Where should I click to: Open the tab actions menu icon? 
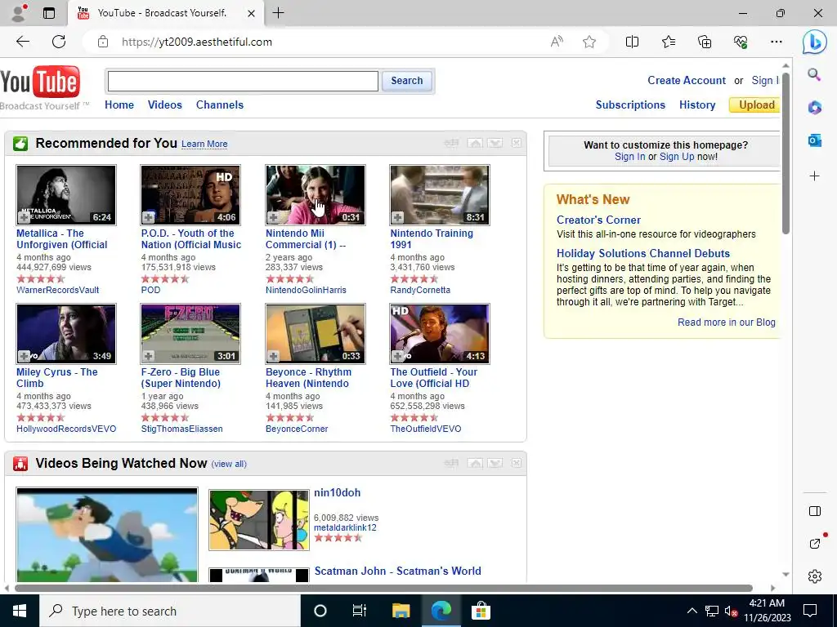[49, 13]
